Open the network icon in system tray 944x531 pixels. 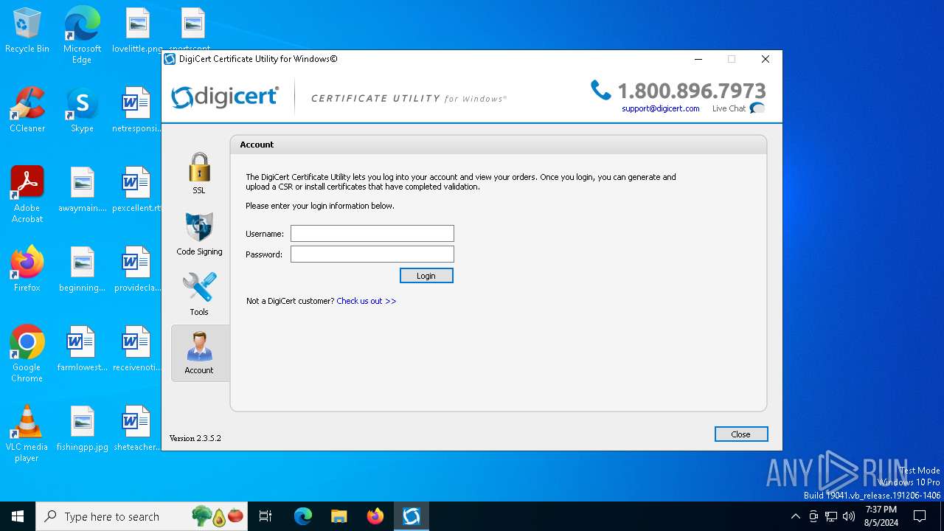(x=831, y=516)
